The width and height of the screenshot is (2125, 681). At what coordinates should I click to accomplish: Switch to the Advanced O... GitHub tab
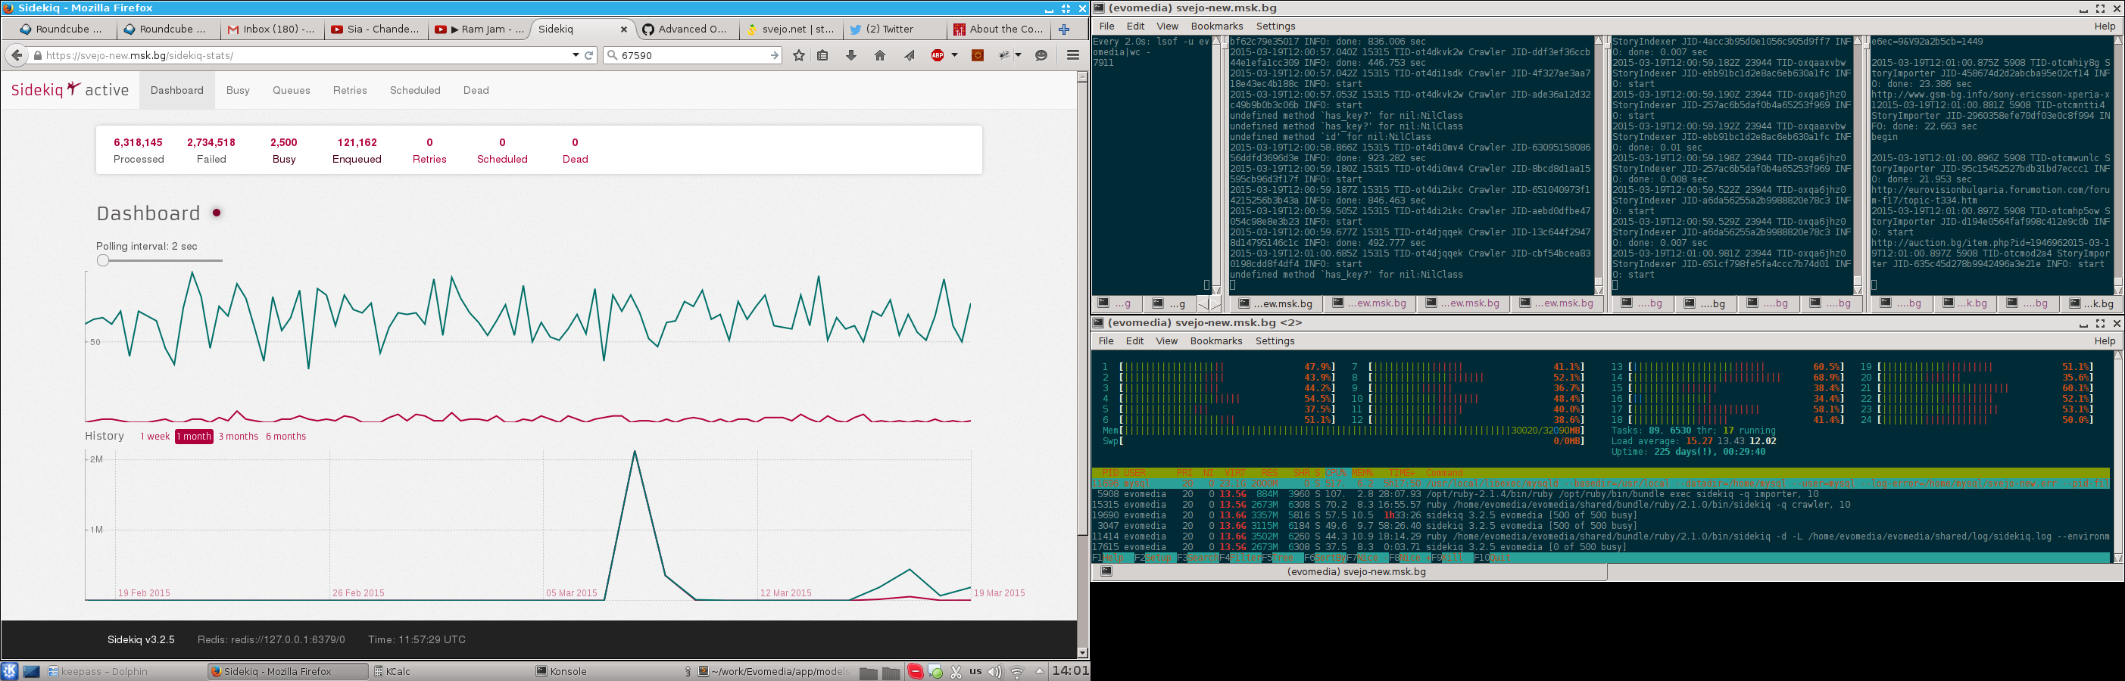pos(686,29)
